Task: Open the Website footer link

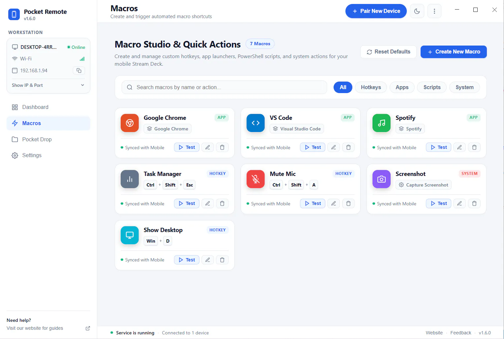Action: click(434, 333)
